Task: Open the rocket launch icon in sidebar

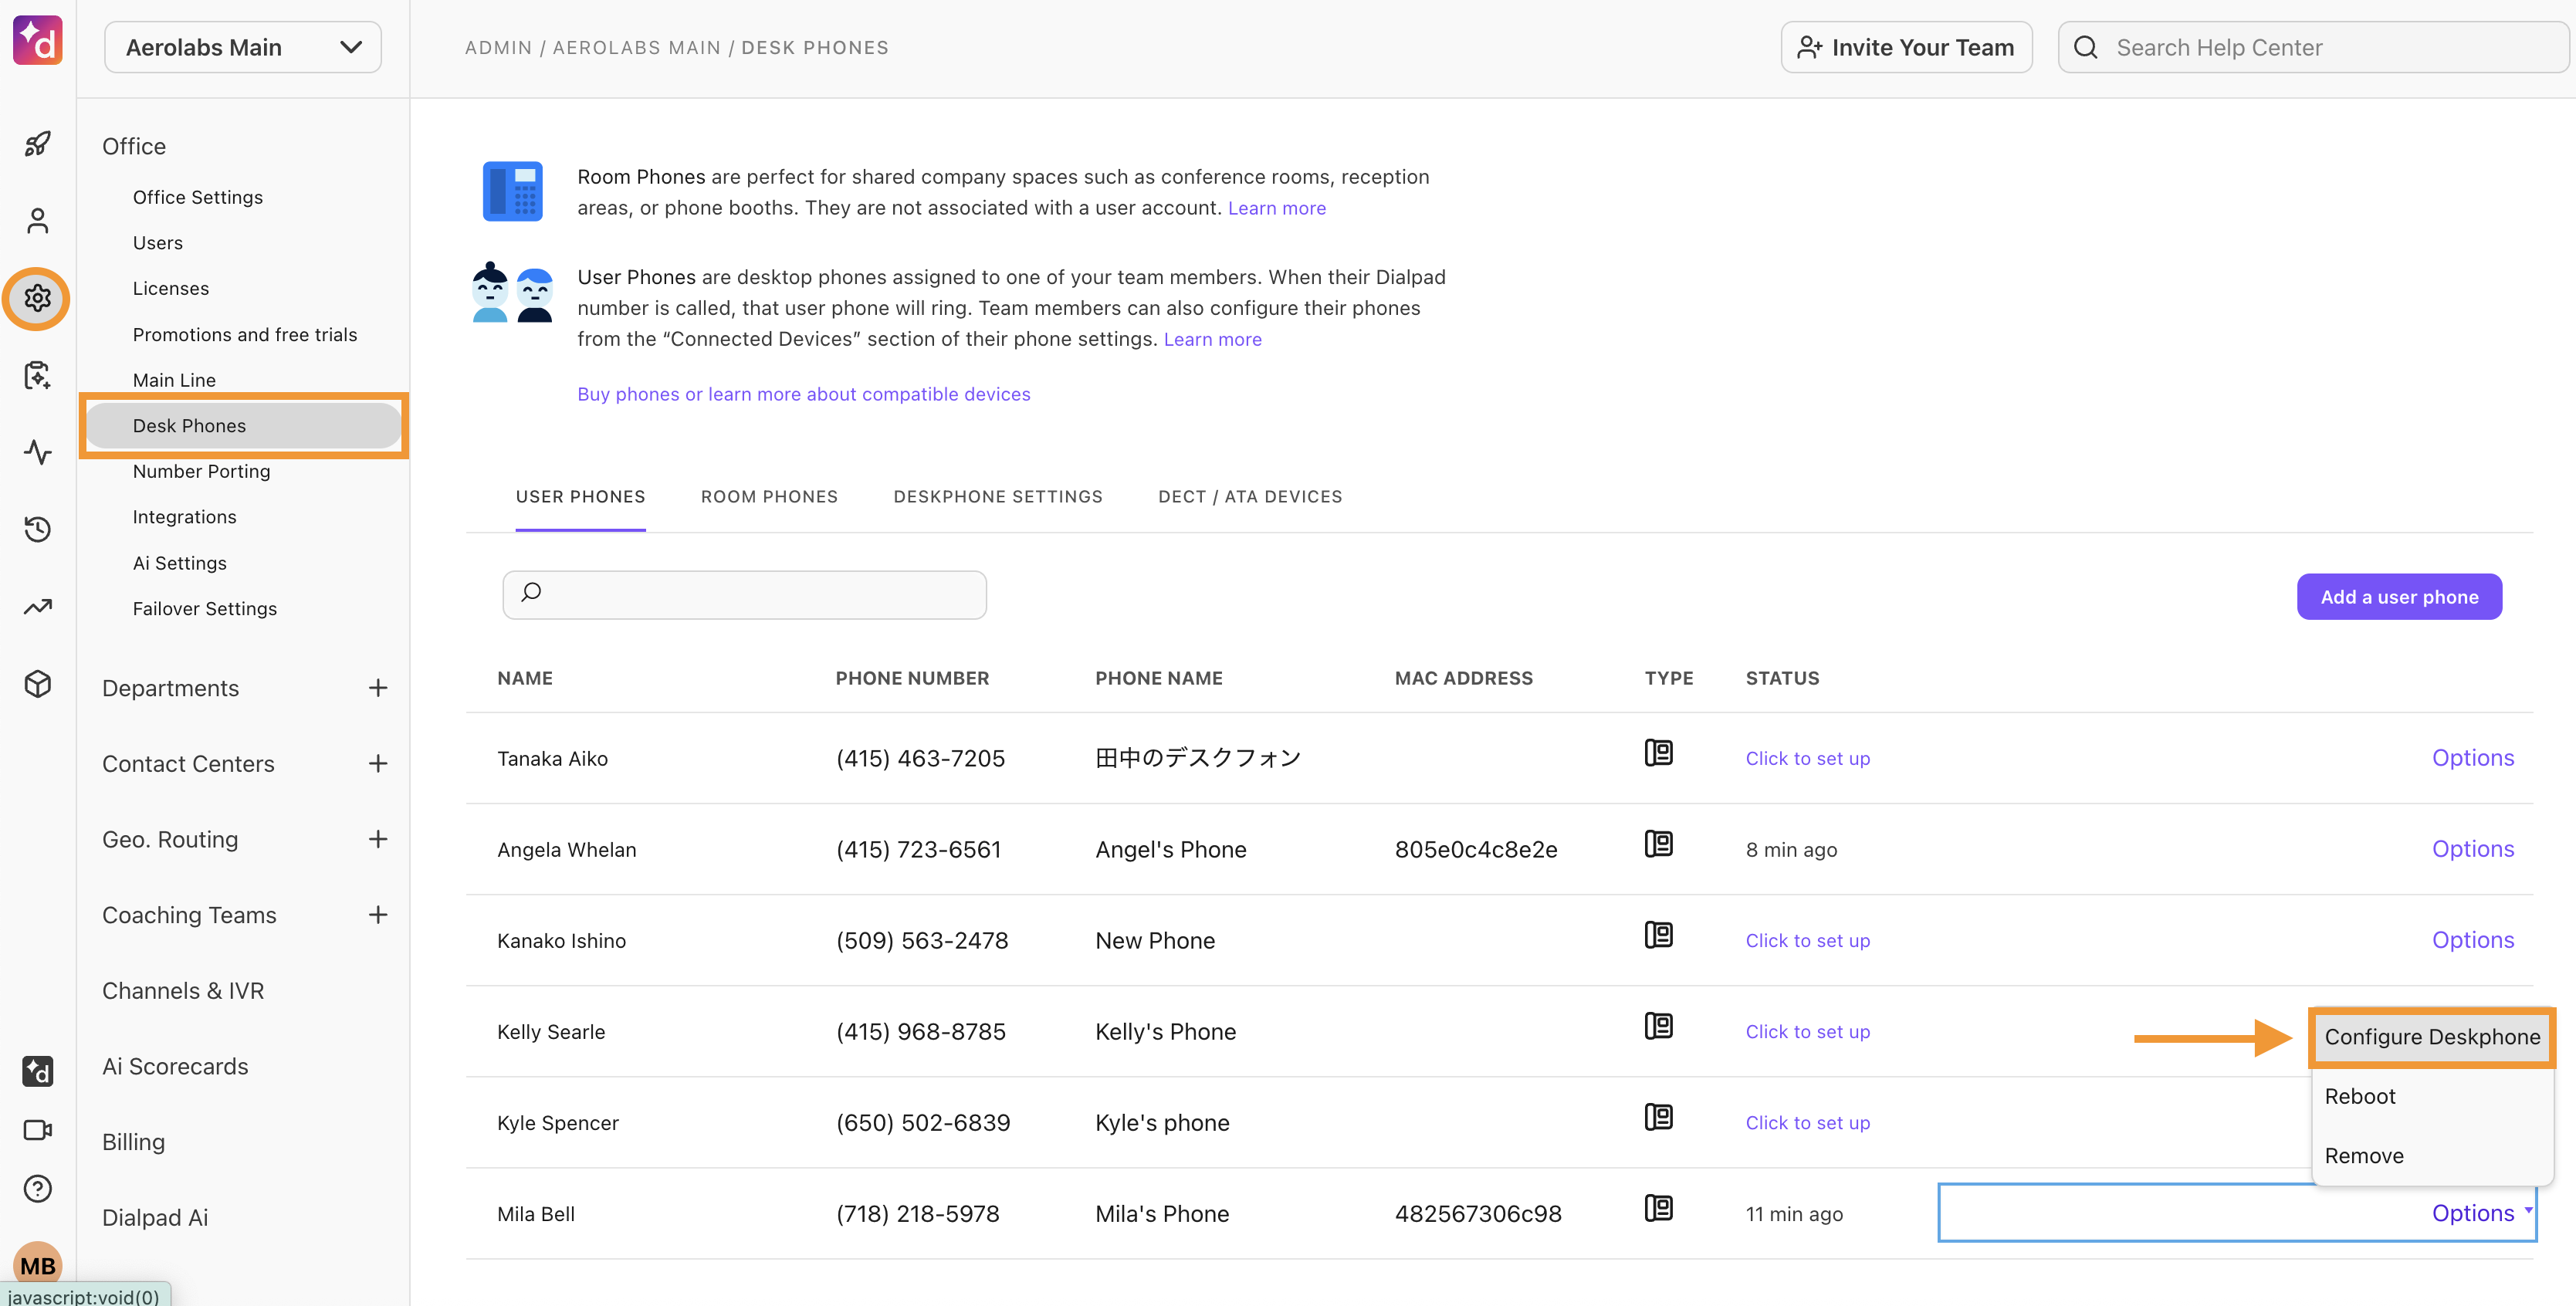Action: [x=37, y=144]
